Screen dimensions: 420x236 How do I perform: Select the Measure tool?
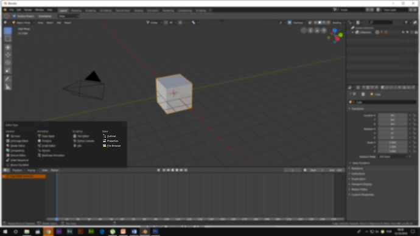(x=8, y=87)
